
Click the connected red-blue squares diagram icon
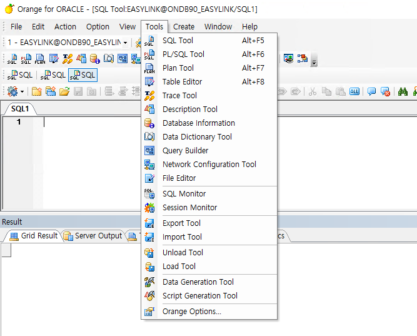click(x=303, y=58)
